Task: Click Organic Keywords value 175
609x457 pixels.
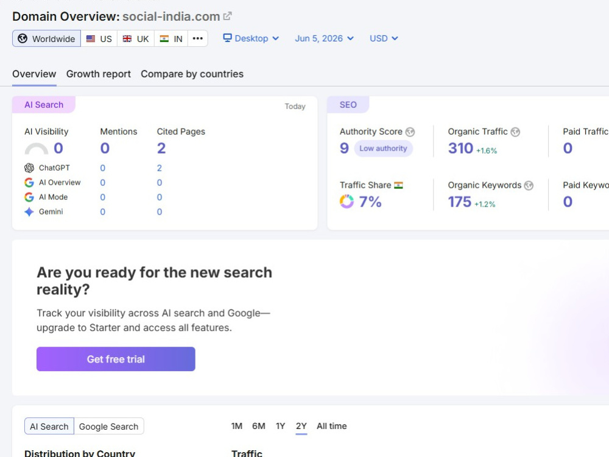Action: click(x=459, y=202)
